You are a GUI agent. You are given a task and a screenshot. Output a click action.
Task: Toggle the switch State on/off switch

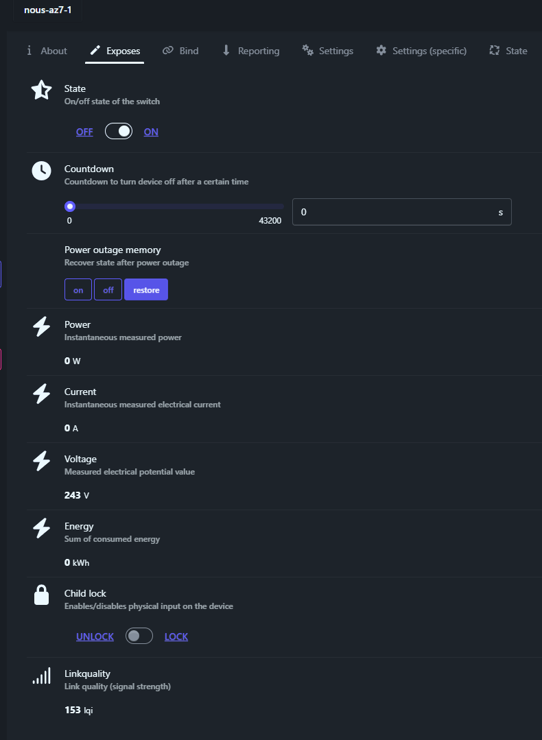click(119, 132)
